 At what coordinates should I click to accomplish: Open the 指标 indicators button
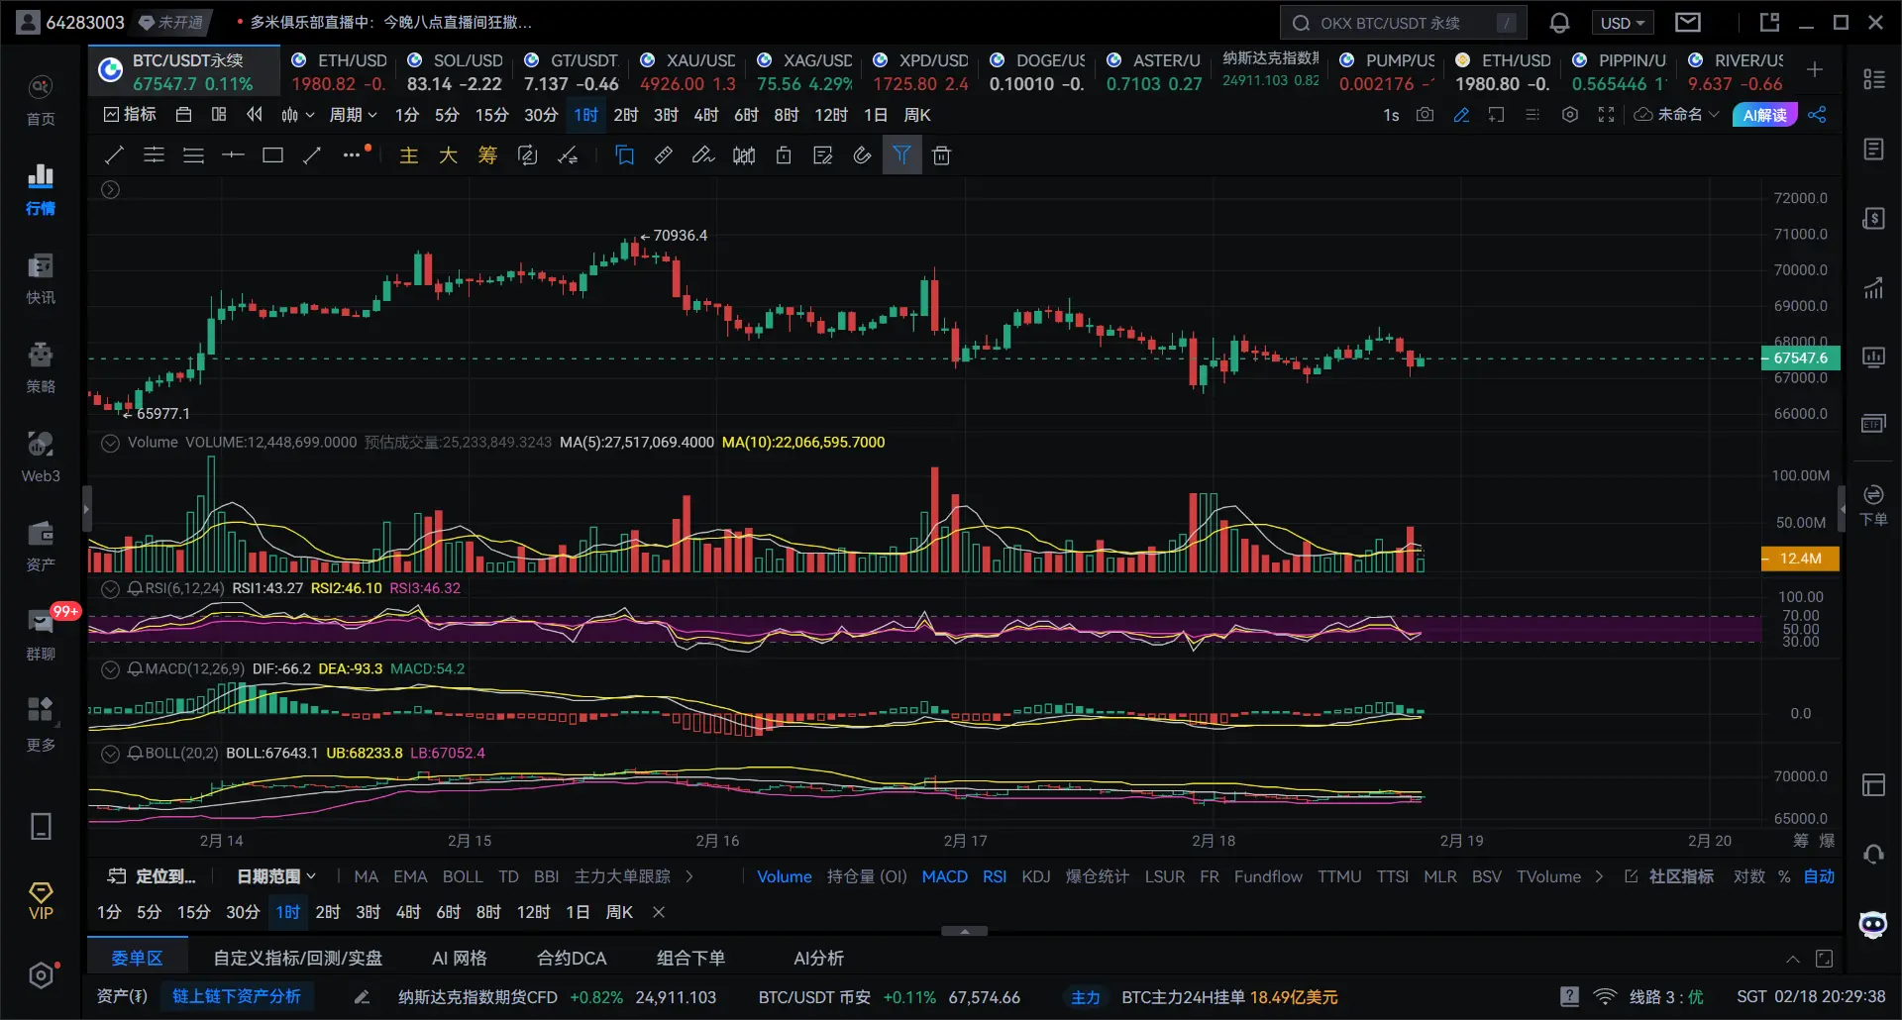pyautogui.click(x=130, y=115)
